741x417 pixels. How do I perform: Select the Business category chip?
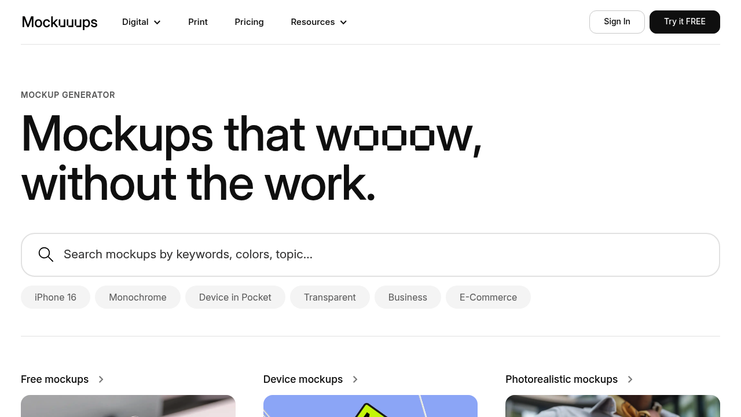point(408,297)
